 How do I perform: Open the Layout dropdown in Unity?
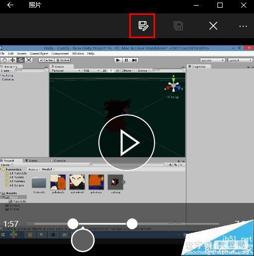pyautogui.click(x=240, y=60)
